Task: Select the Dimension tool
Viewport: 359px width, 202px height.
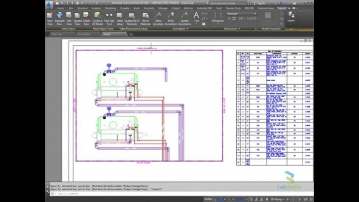Action: click(x=218, y=17)
